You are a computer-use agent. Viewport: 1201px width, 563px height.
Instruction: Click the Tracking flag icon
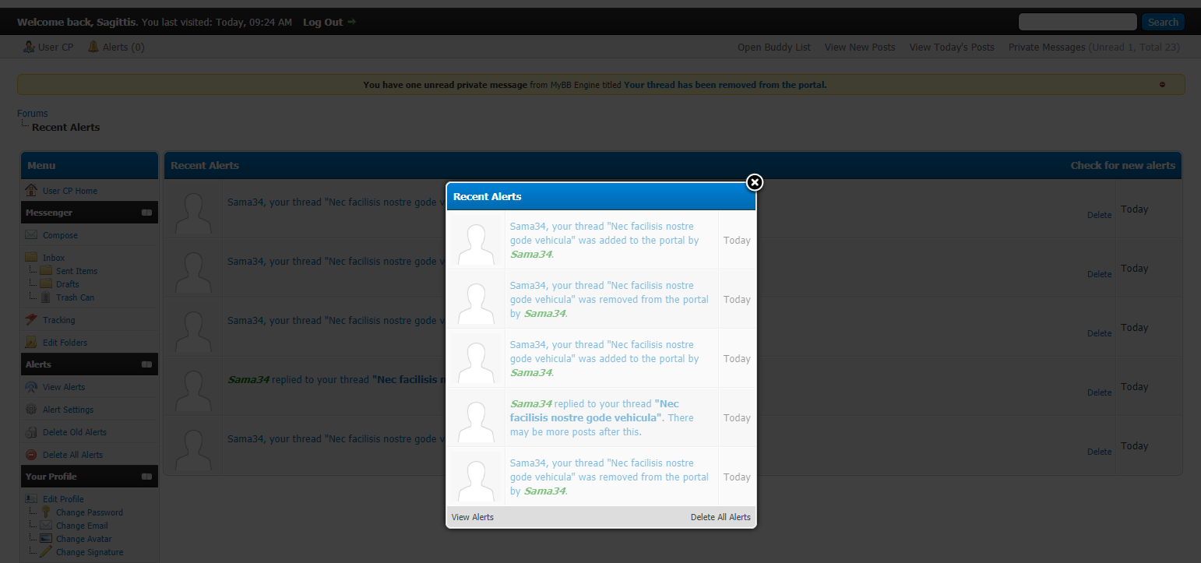click(31, 320)
